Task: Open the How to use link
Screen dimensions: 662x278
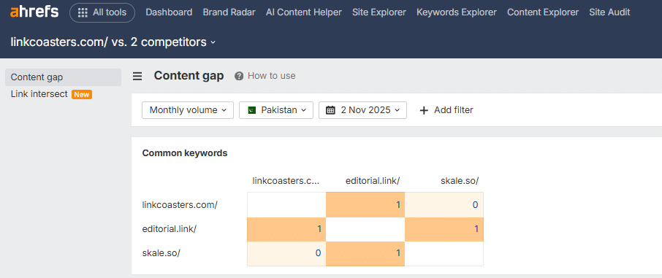Action: point(272,76)
